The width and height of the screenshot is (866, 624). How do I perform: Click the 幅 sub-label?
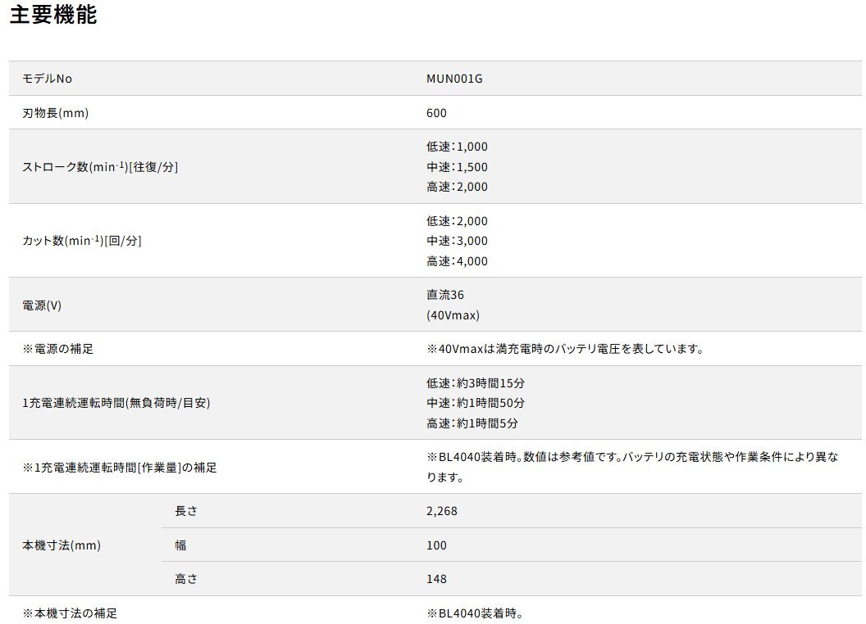click(x=180, y=545)
